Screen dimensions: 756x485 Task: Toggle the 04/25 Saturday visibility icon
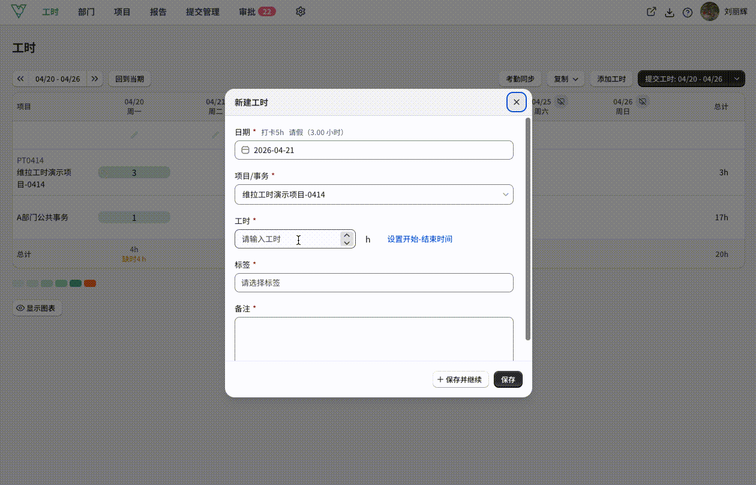[560, 101]
